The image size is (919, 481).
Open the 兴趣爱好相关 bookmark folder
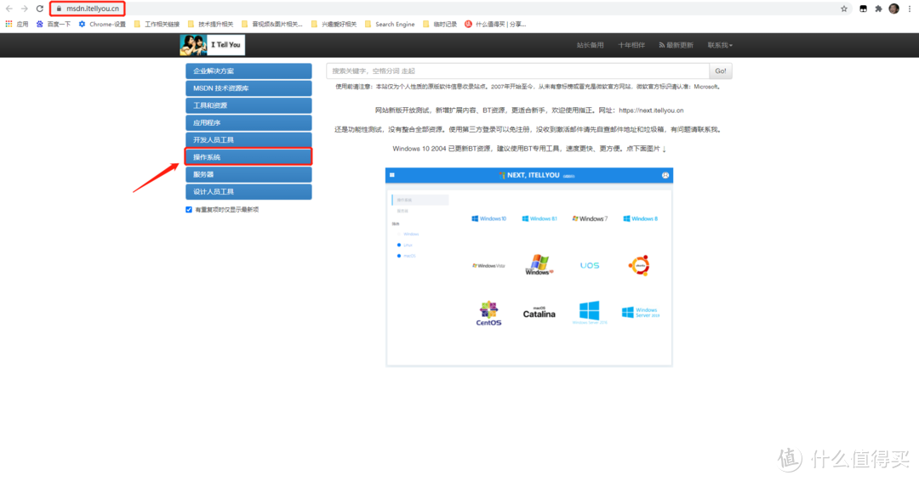tap(334, 24)
